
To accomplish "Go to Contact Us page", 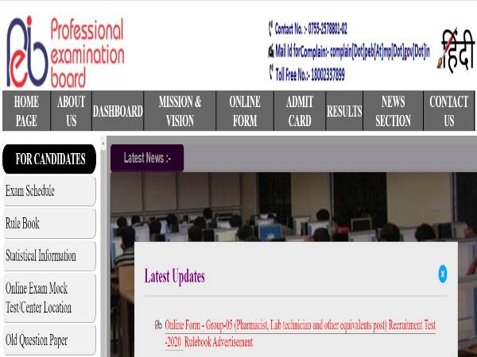I will pos(448,111).
